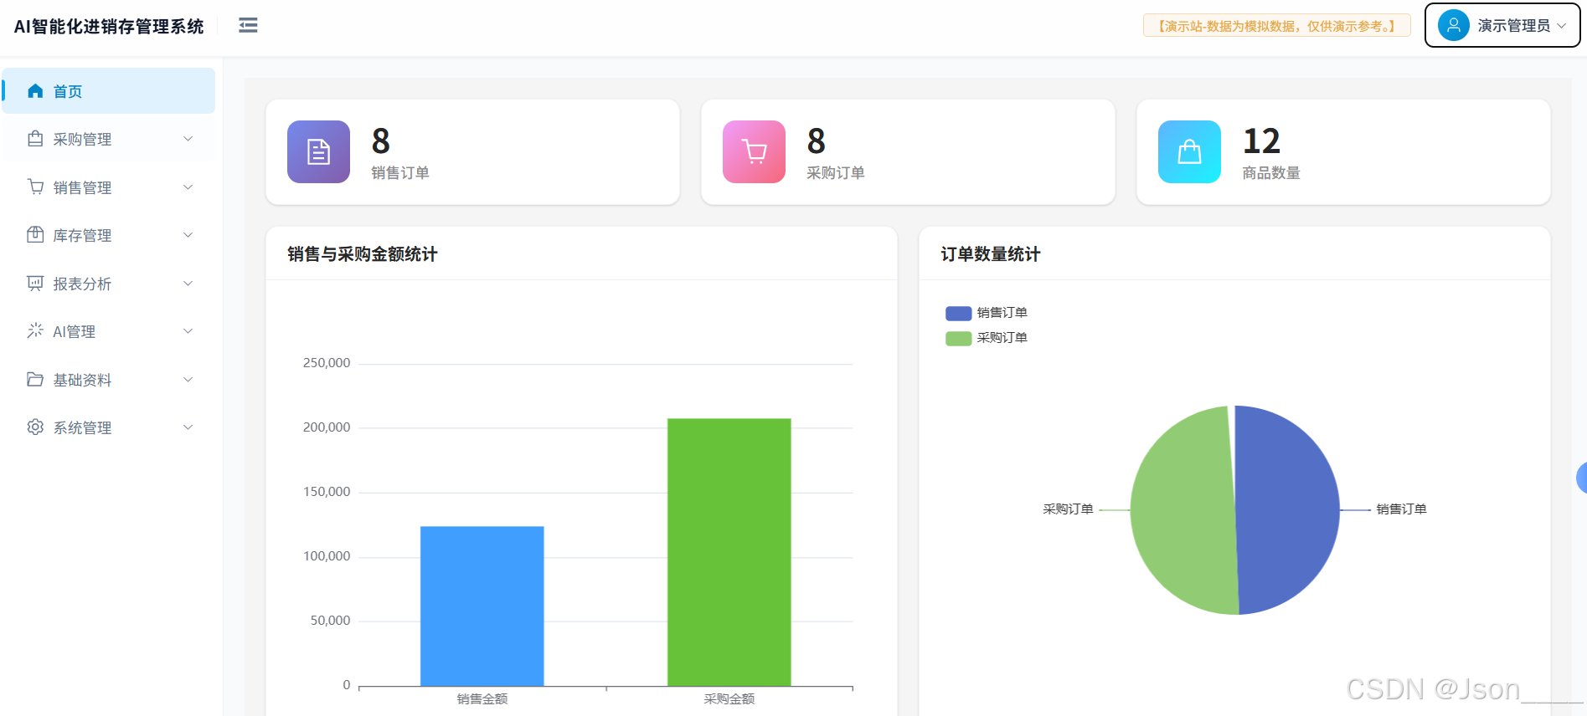Image resolution: width=1587 pixels, height=716 pixels.
Task: Click the 100,000 y-axis label
Action: (327, 556)
